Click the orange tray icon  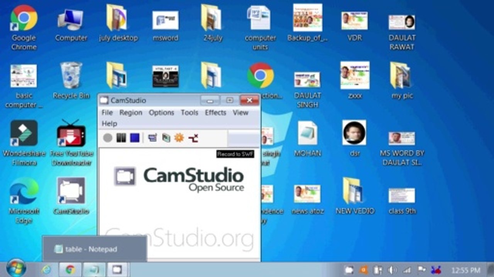click(x=363, y=270)
